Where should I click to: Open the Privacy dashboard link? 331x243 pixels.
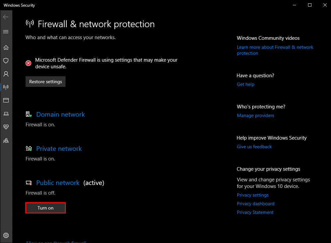[256, 204]
